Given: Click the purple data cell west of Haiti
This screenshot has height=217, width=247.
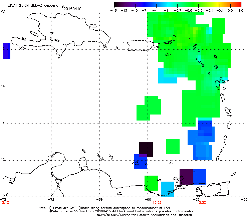Looking at the screenshot, I should coord(6,51).
